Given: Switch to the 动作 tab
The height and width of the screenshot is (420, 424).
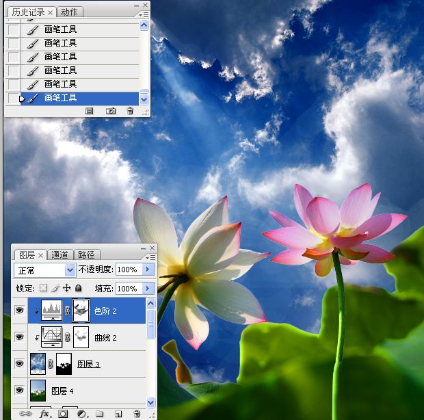Looking at the screenshot, I should point(69,12).
